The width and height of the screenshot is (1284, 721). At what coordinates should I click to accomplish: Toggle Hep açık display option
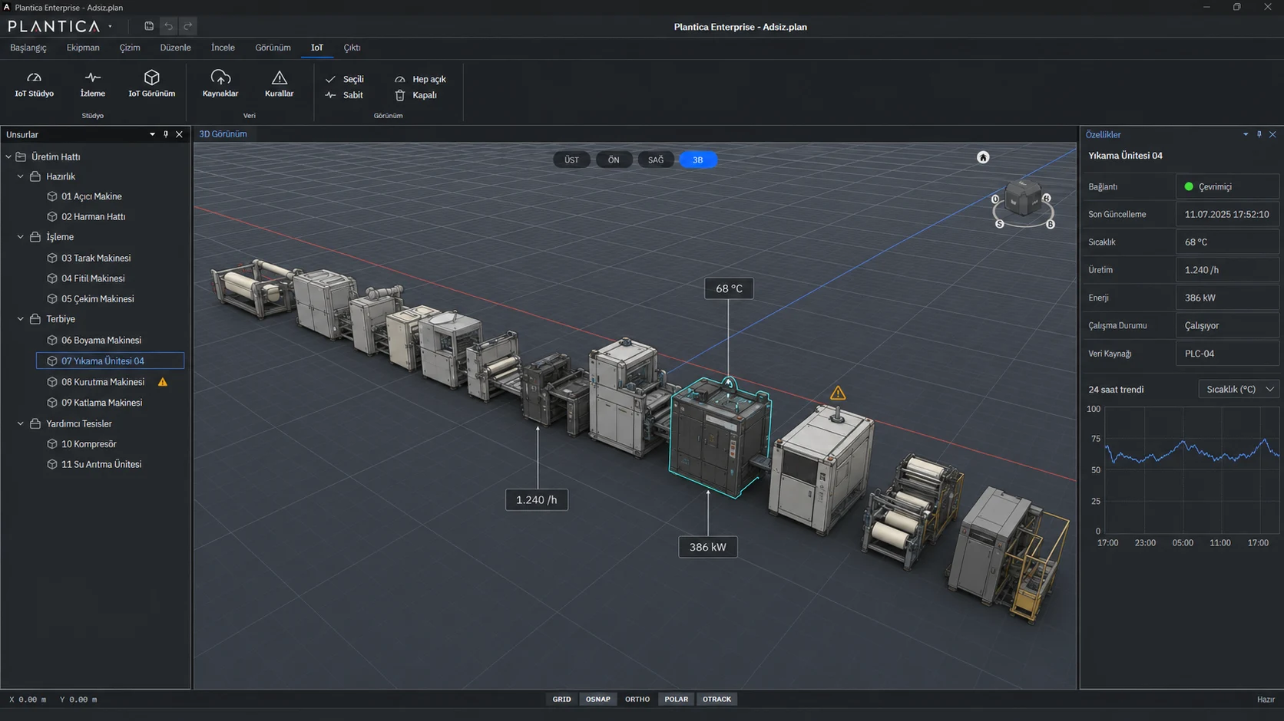[x=420, y=79]
